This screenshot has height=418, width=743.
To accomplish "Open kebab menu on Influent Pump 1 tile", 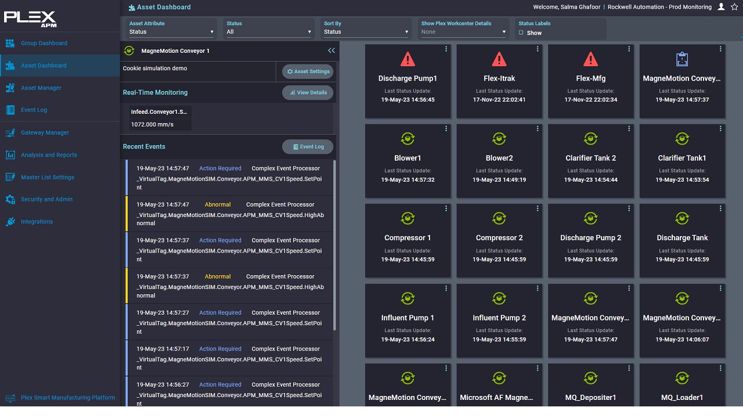I will coord(446,289).
